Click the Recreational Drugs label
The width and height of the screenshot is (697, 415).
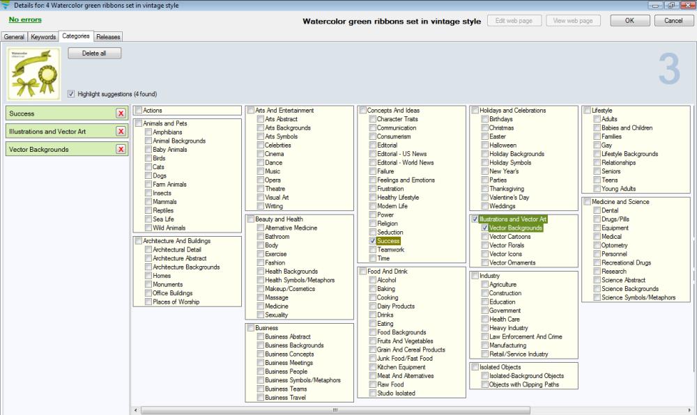[x=626, y=263]
